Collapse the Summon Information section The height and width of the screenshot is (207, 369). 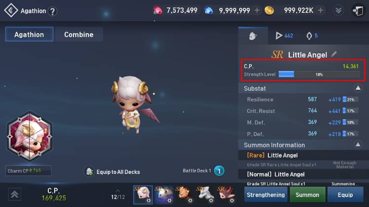[358, 144]
